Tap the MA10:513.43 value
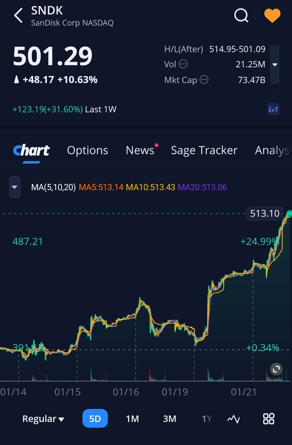This screenshot has height=445, width=292. tap(151, 187)
